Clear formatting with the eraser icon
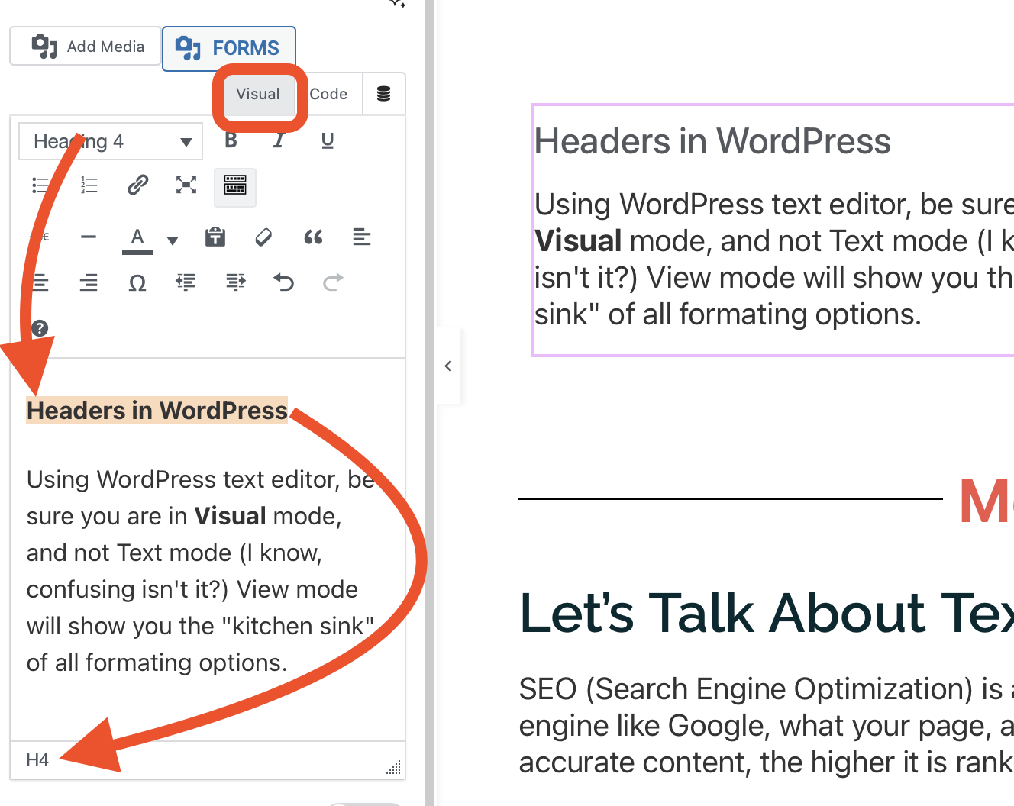 (263, 237)
